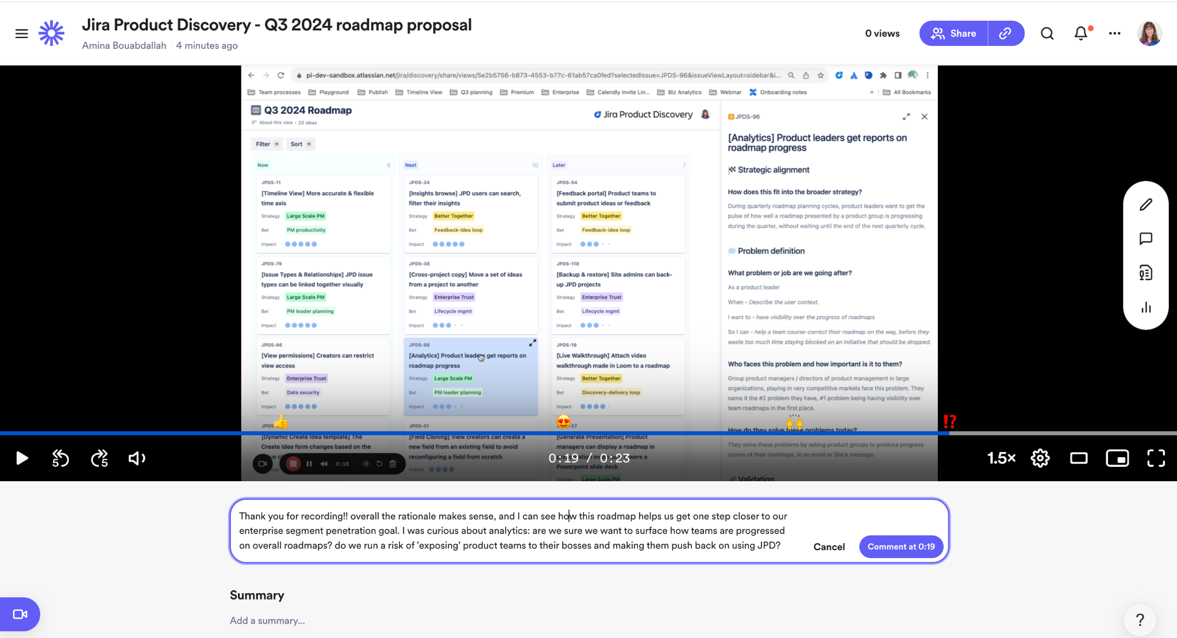Click the edit pencil icon
1177x638 pixels.
pyautogui.click(x=1145, y=204)
